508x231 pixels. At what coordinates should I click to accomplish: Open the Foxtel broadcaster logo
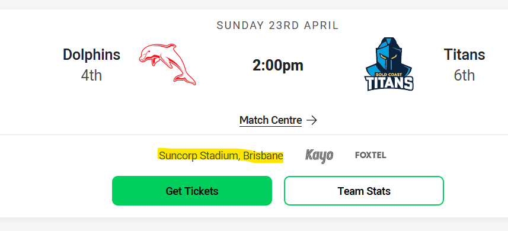pyautogui.click(x=370, y=155)
